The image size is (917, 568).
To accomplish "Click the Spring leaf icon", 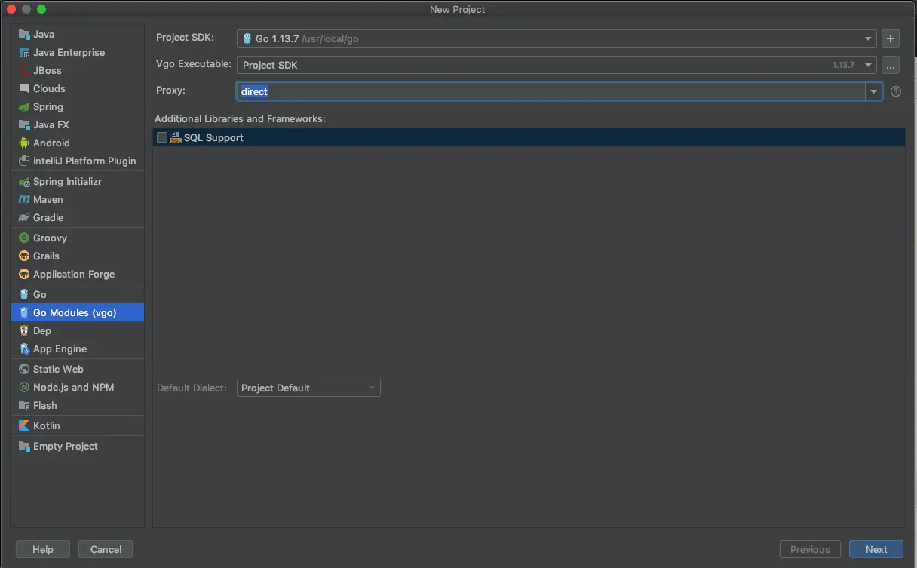I will [24, 106].
